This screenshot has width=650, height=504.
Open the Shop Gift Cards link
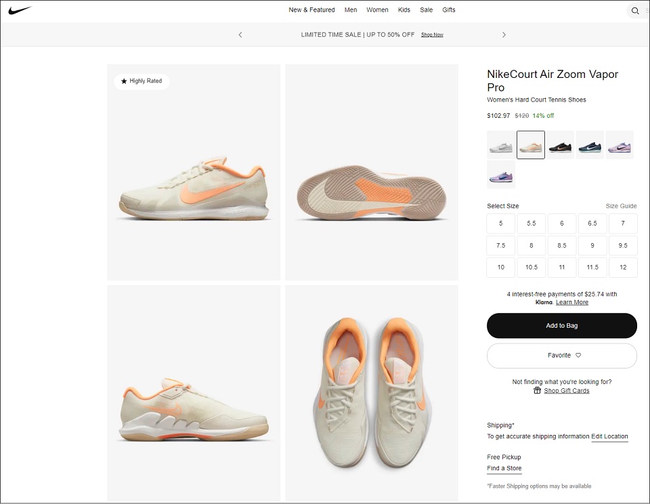[566, 391]
